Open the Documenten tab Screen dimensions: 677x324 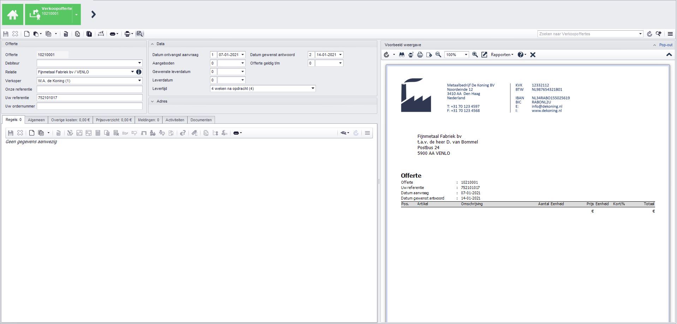201,120
